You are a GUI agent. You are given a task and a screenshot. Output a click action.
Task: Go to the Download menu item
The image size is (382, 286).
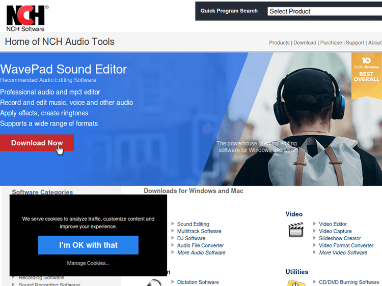[x=305, y=43]
